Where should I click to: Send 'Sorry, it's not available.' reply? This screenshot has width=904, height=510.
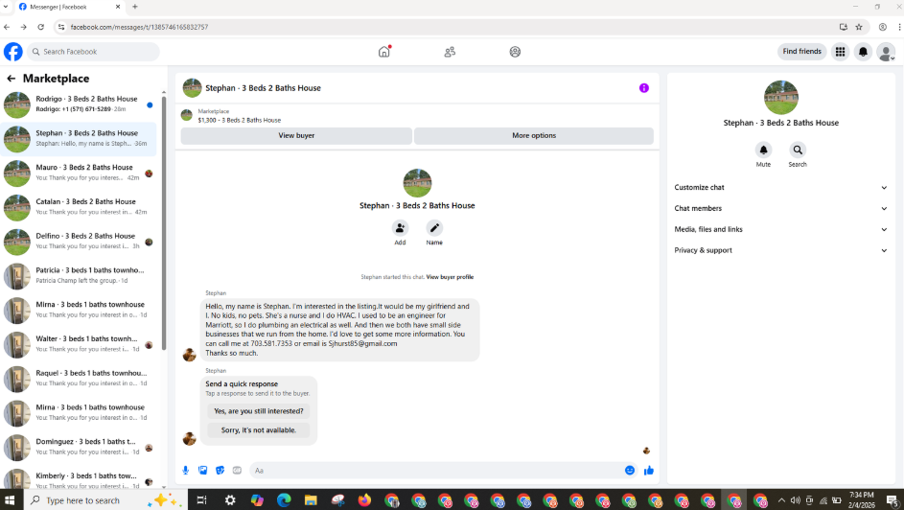coord(258,430)
